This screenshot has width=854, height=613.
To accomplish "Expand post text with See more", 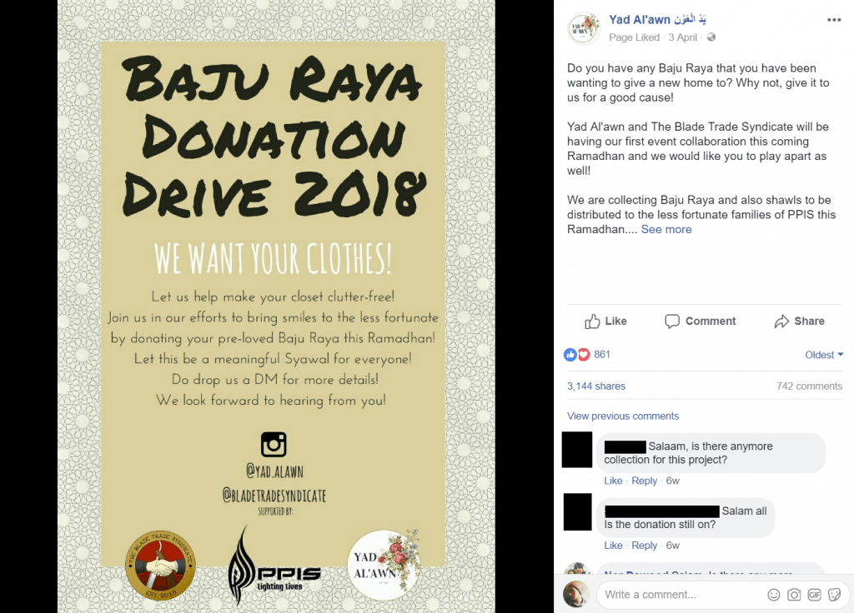I will (x=666, y=230).
